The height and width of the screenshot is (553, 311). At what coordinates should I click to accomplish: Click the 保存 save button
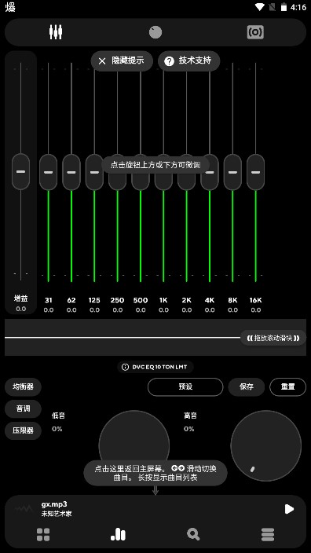pyautogui.click(x=247, y=387)
